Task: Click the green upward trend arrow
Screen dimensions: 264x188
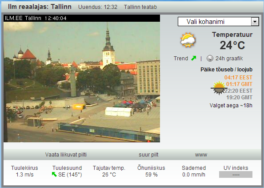Action: click(x=194, y=58)
